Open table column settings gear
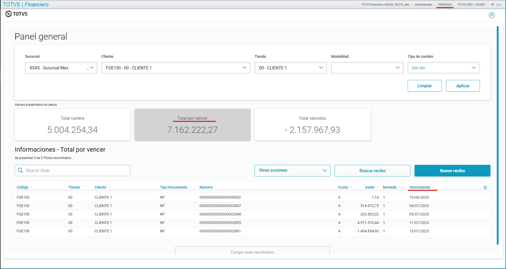The image size is (506, 269). tap(485, 188)
